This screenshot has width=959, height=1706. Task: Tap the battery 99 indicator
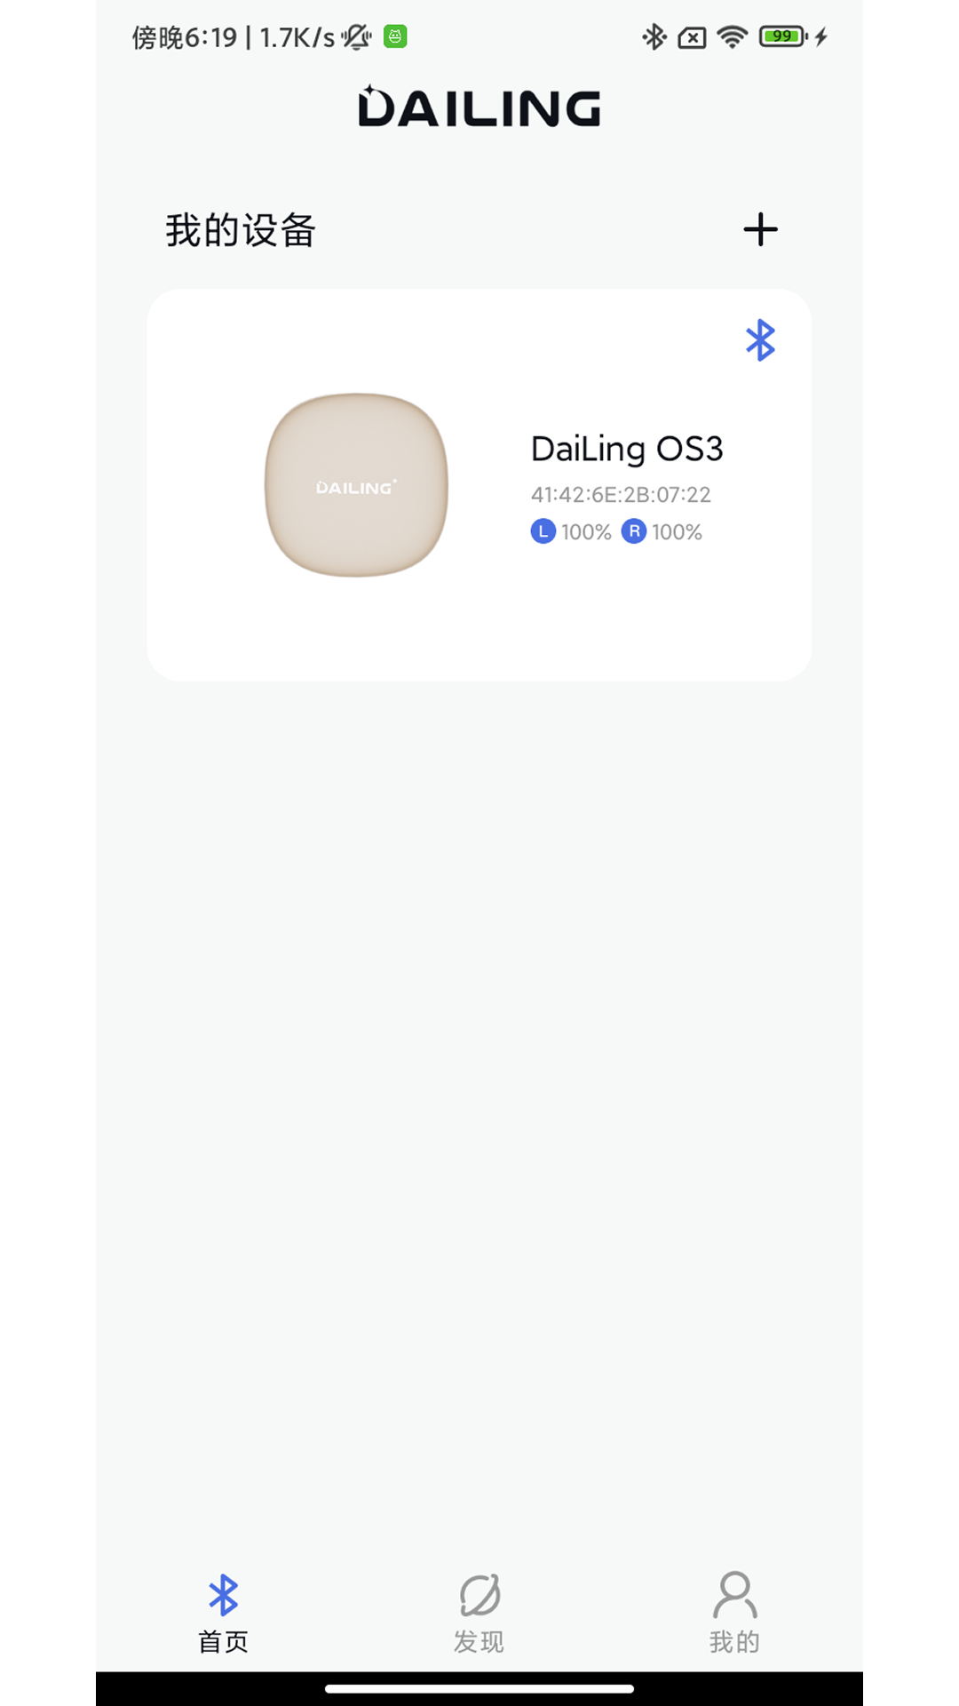(782, 36)
